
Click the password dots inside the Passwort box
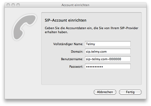[x=94, y=67]
